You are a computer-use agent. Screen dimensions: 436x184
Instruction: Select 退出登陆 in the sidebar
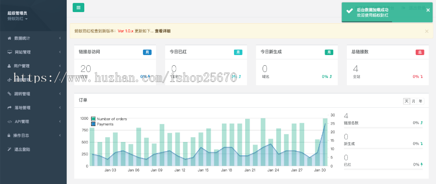33,149
